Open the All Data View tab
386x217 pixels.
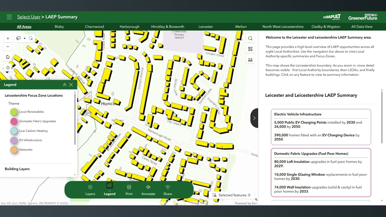point(362,27)
